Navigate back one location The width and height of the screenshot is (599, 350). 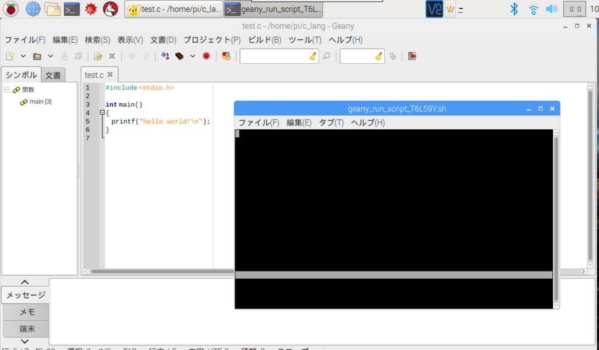coord(132,56)
